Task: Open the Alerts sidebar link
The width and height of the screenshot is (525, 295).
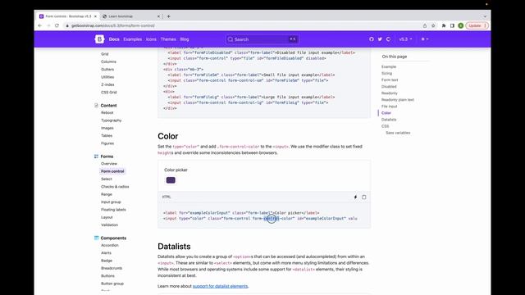Action: pos(106,253)
